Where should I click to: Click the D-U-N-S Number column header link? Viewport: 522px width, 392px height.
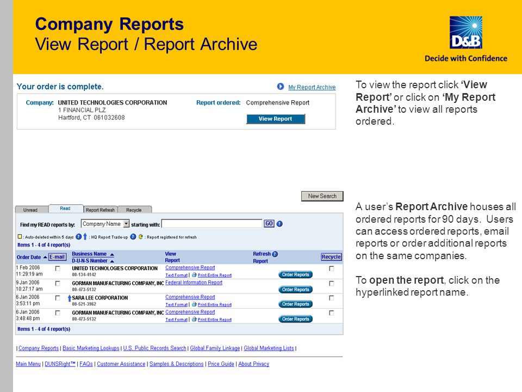(90, 261)
